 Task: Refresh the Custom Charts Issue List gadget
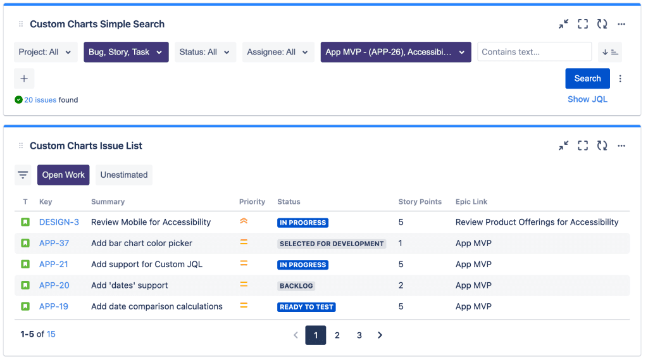pyautogui.click(x=602, y=146)
